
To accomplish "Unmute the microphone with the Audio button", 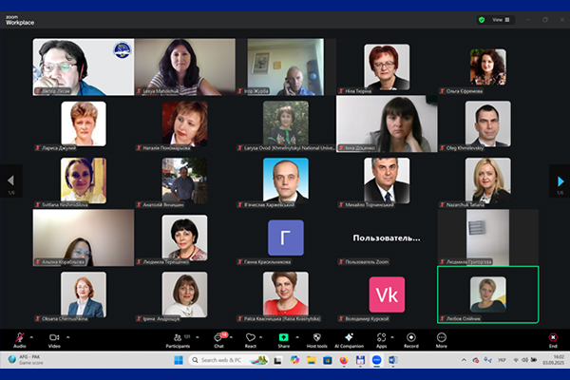I will click(x=20, y=337).
